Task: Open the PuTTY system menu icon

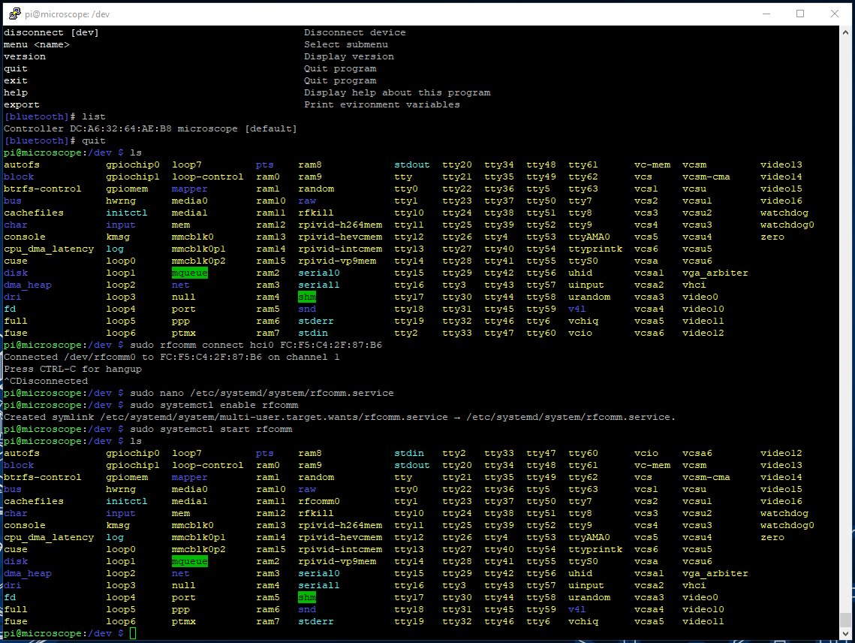Action: (15, 14)
